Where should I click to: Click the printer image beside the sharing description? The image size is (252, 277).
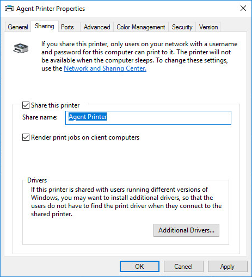coord(21,48)
